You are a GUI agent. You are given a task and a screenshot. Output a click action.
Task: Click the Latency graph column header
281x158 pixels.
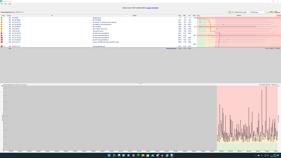(239, 15)
